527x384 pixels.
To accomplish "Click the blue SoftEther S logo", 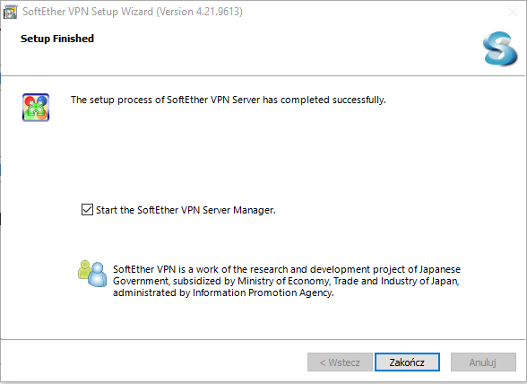I will pos(500,48).
